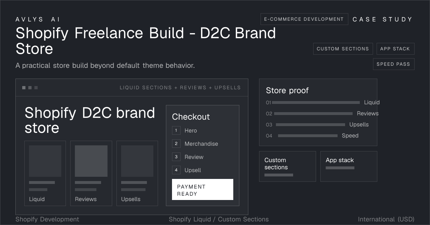The width and height of the screenshot is (430, 225).
Task: Select checkout step 4 number box
Action: 176,170
